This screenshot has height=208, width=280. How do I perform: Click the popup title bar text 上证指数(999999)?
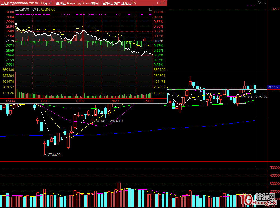pos(14,3)
